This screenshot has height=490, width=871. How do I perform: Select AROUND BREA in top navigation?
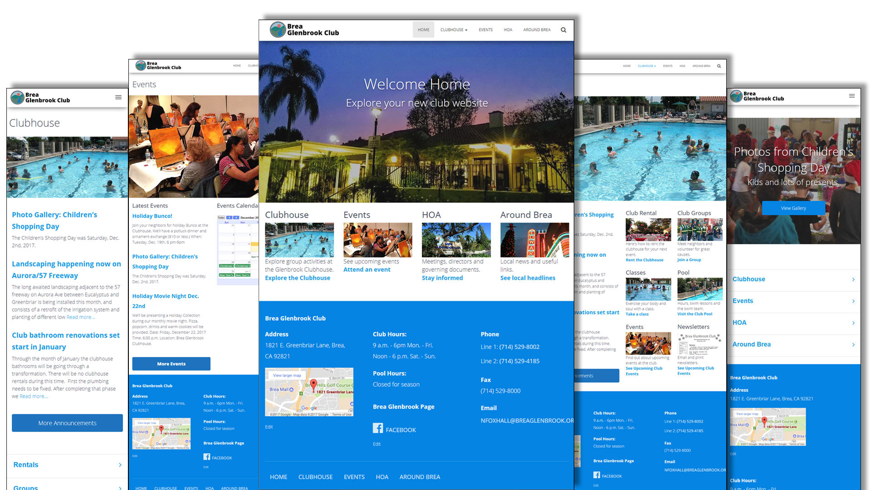tap(537, 30)
